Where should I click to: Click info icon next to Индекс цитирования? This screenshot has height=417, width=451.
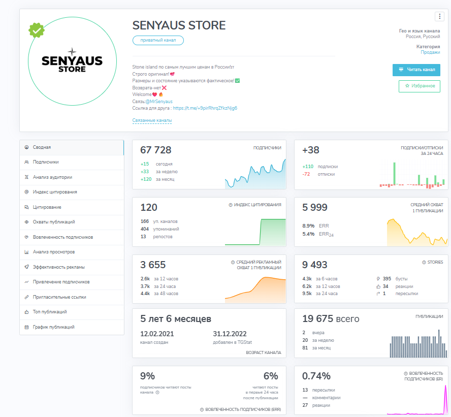click(231, 205)
